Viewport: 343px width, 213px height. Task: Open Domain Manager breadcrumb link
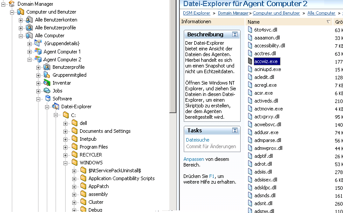tap(233, 13)
